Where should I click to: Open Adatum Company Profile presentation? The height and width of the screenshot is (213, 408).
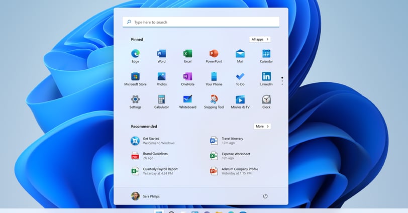[234, 171]
